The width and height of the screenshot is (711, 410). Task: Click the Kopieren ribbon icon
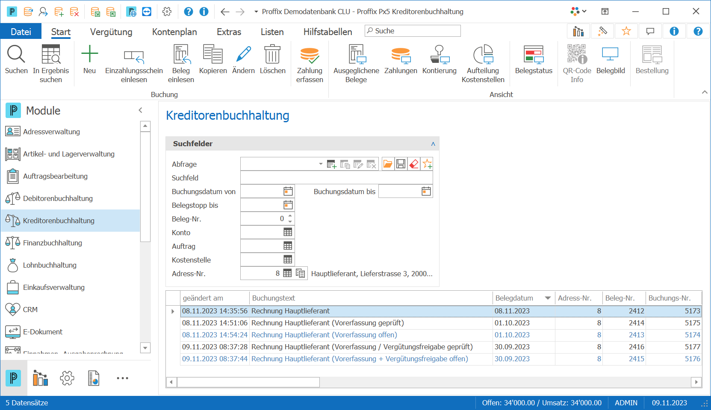(213, 54)
